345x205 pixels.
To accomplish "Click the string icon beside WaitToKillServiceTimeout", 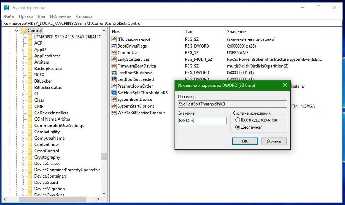I will pyautogui.click(x=114, y=113).
